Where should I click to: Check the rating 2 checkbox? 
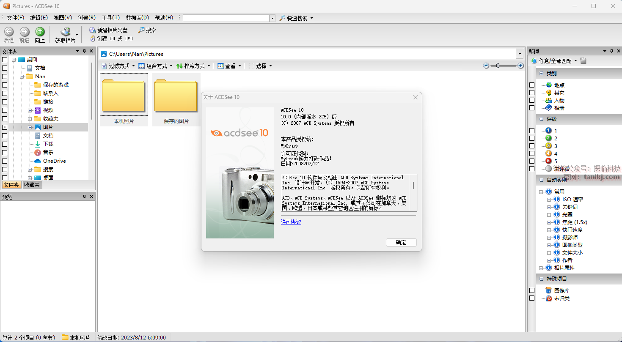(532, 138)
